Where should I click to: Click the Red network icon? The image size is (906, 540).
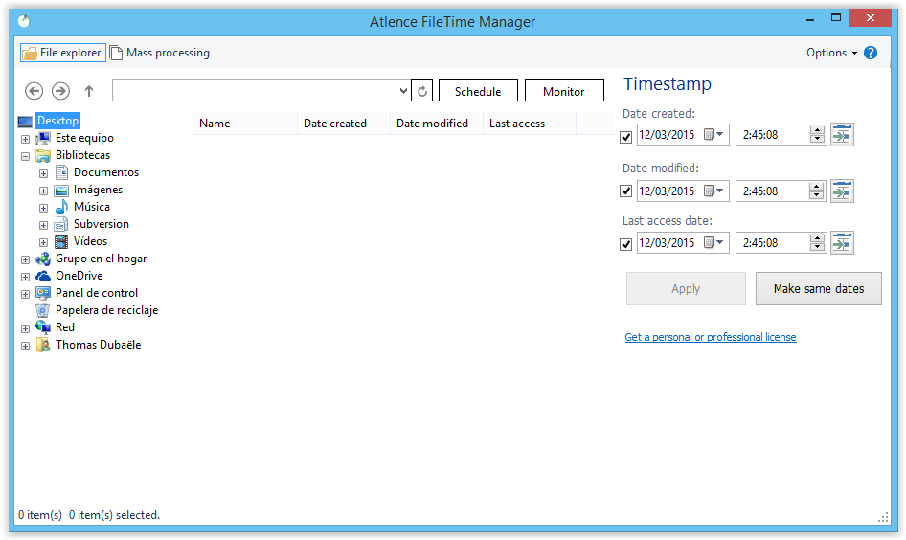click(43, 327)
